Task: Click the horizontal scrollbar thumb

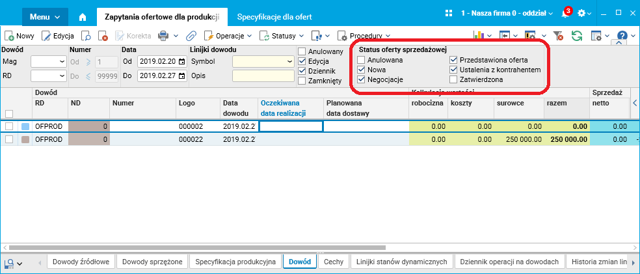Action: point(197,247)
